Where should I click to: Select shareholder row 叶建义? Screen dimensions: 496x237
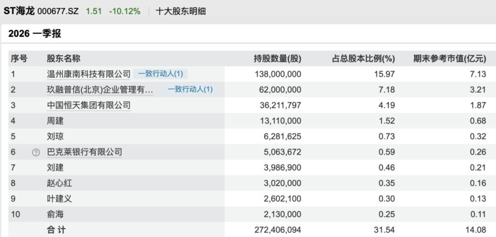[x=252, y=199]
